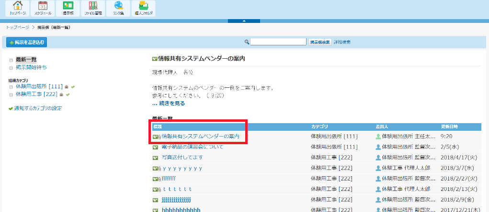Click the bulletin icon beside ffffffff
This screenshot has width=489, height=212.
155,179
